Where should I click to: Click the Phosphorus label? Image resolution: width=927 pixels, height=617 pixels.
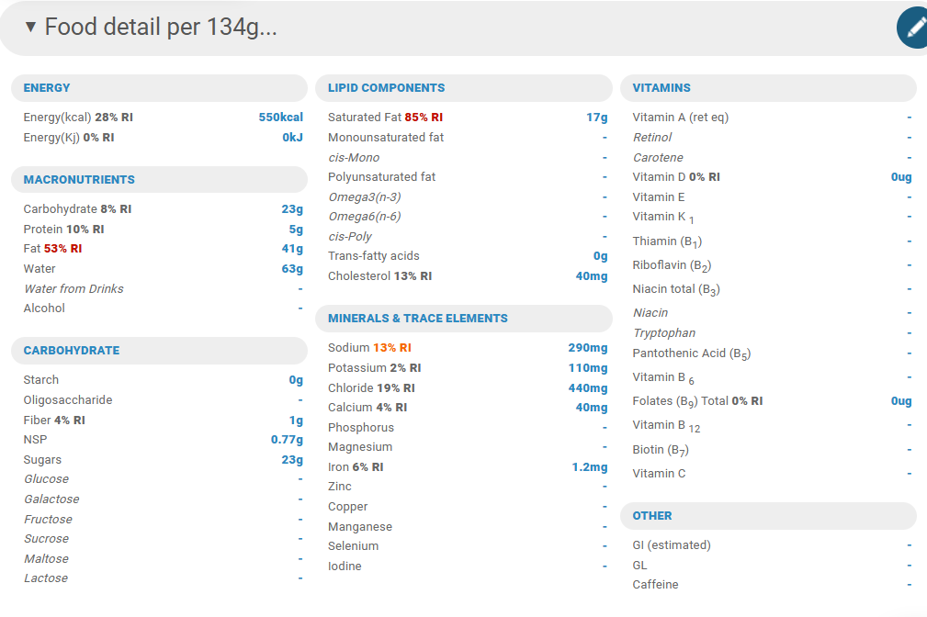361,428
